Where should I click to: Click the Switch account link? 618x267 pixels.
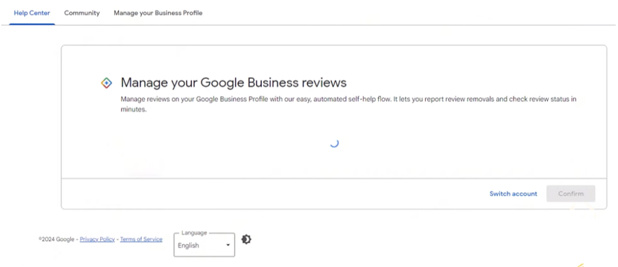[x=513, y=193]
